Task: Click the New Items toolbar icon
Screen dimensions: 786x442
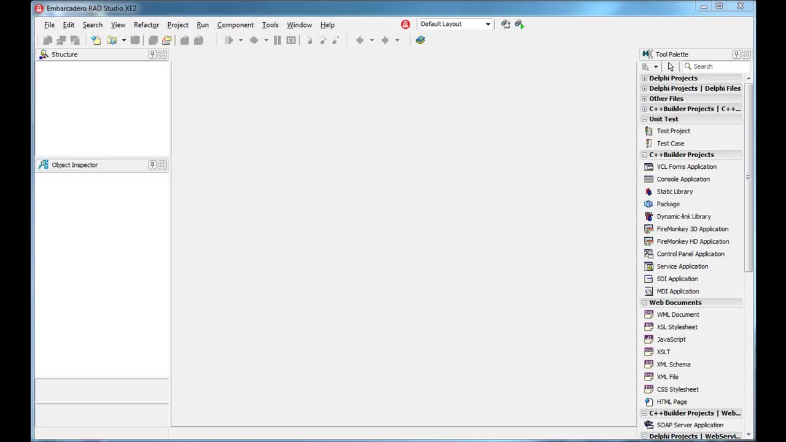Action: pos(96,40)
